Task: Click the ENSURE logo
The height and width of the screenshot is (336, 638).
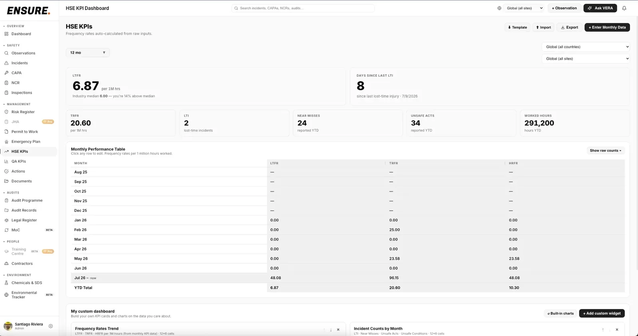Action: click(28, 11)
